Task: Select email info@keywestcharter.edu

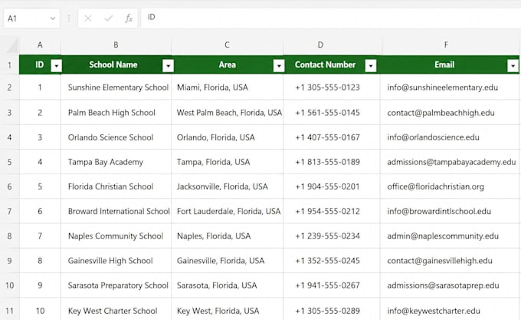Action: click(434, 311)
